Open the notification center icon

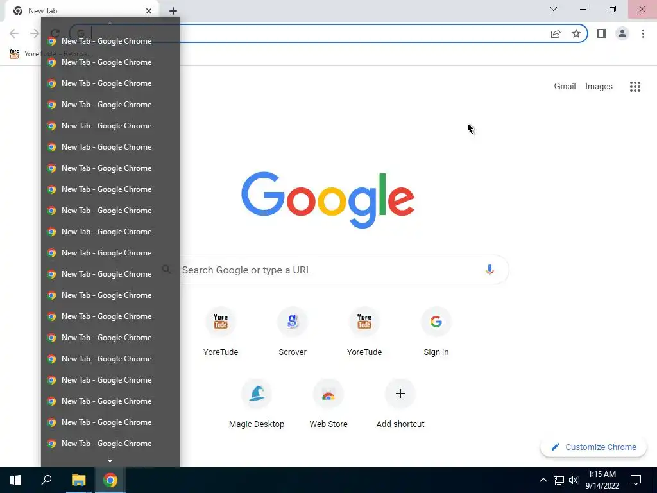(x=636, y=480)
